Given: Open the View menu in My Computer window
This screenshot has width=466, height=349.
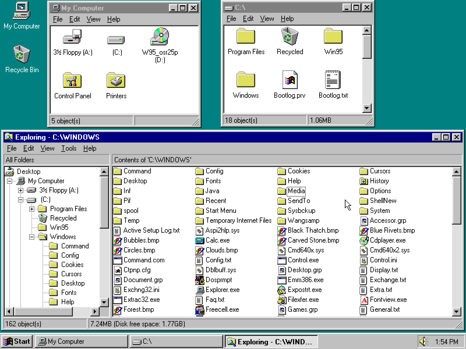Looking at the screenshot, I should point(93,19).
